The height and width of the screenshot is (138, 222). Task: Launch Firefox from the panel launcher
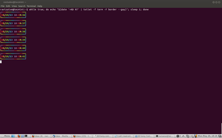[19, 136]
